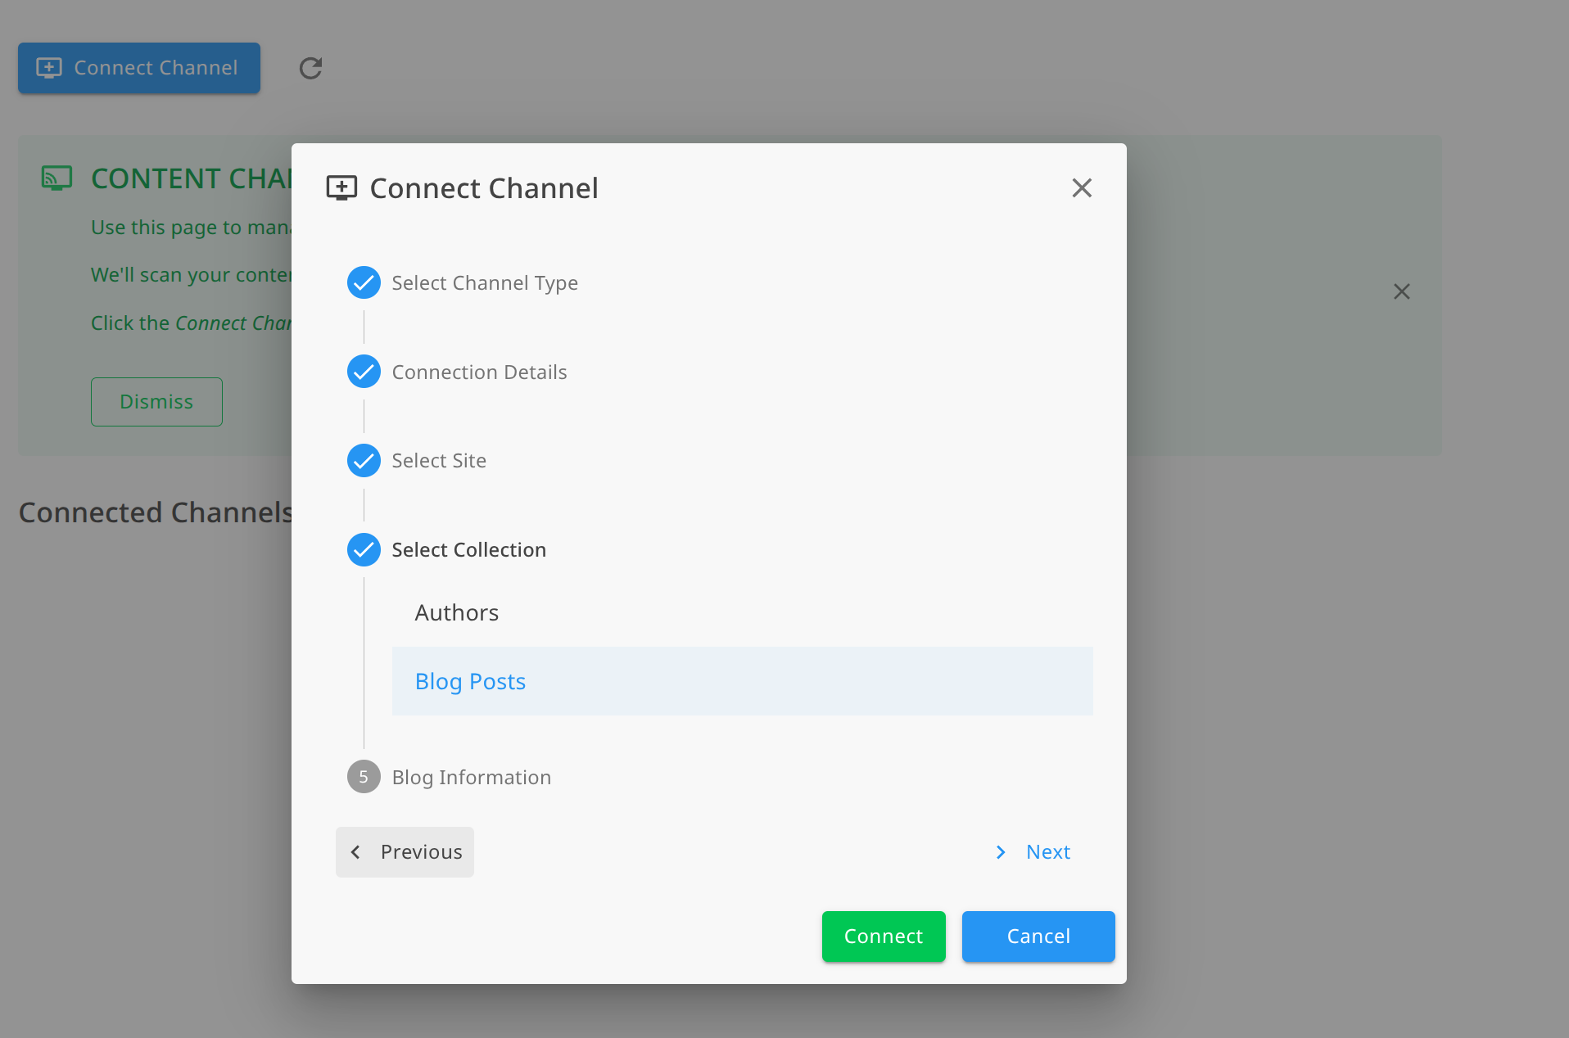Image resolution: width=1569 pixels, height=1038 pixels.
Task: Go to the Select Site wizard step
Action: [x=439, y=460]
